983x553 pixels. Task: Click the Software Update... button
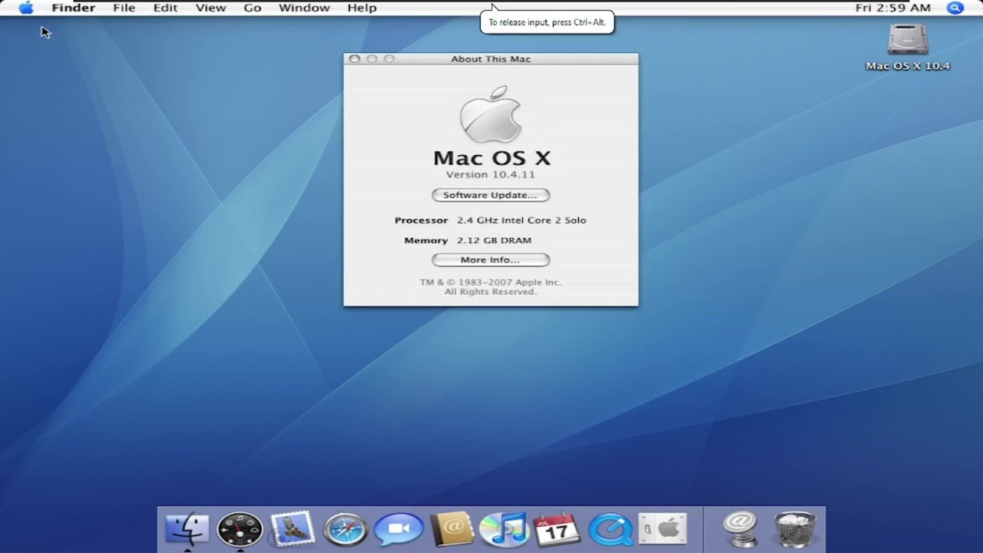coord(491,195)
